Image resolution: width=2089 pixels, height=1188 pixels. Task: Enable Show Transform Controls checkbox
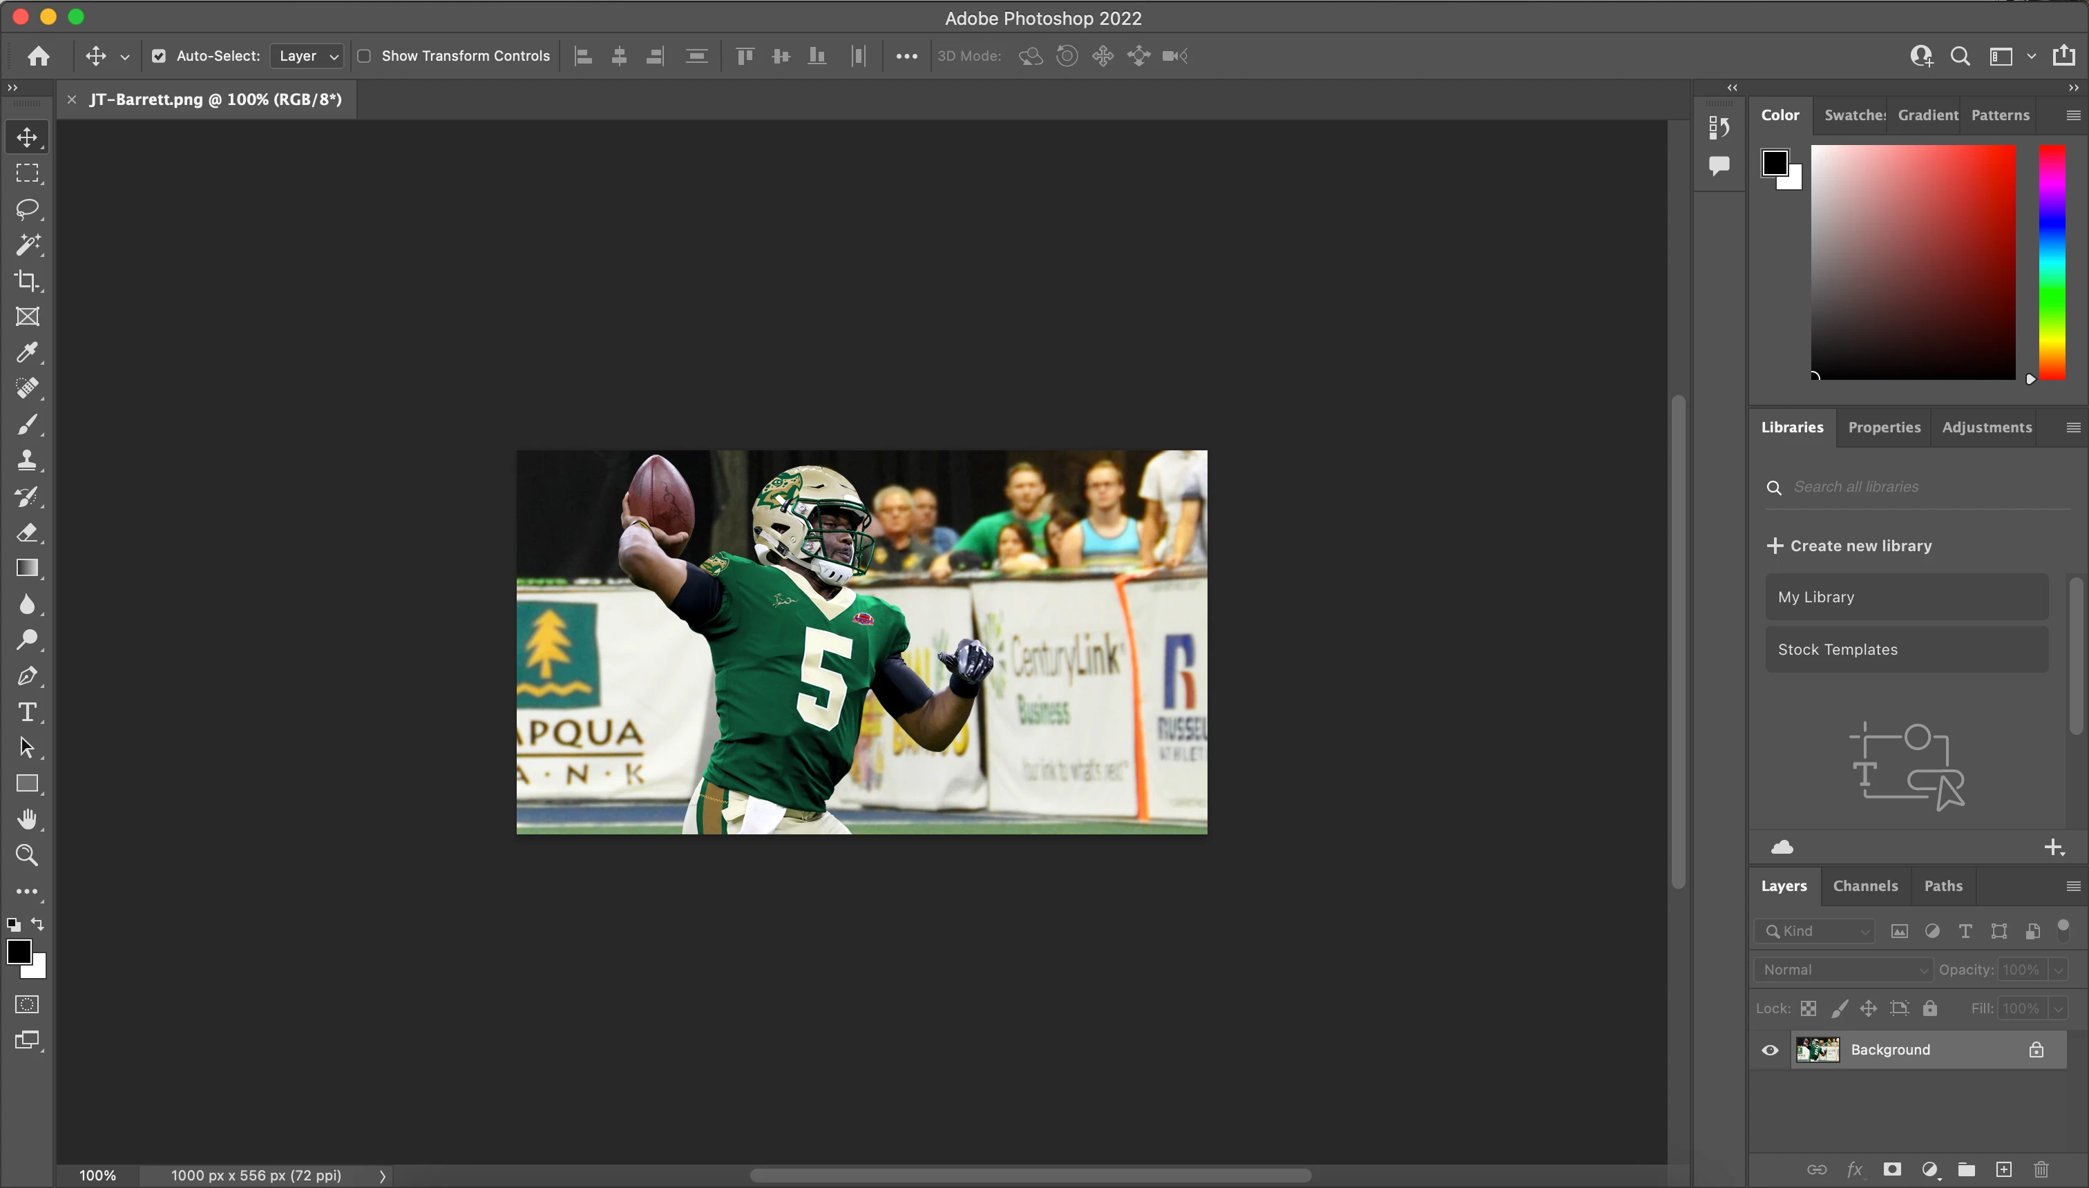365,57
